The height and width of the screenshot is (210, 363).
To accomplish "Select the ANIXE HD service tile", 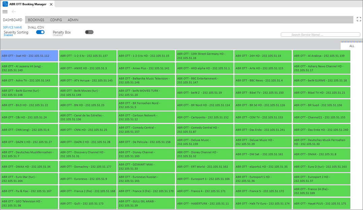I will pyautogui.click(x=88, y=68).
